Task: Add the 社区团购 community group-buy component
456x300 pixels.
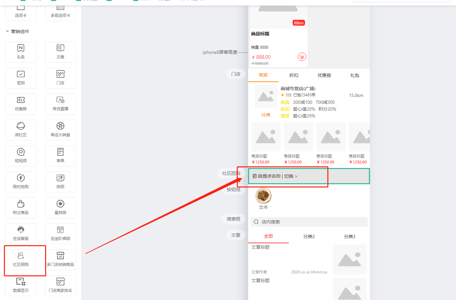Action: (21, 259)
